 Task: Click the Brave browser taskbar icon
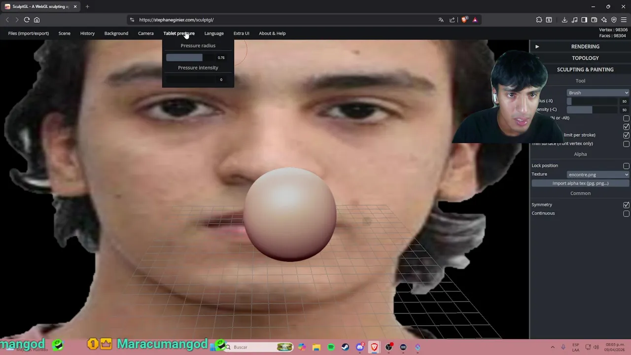pos(374,347)
